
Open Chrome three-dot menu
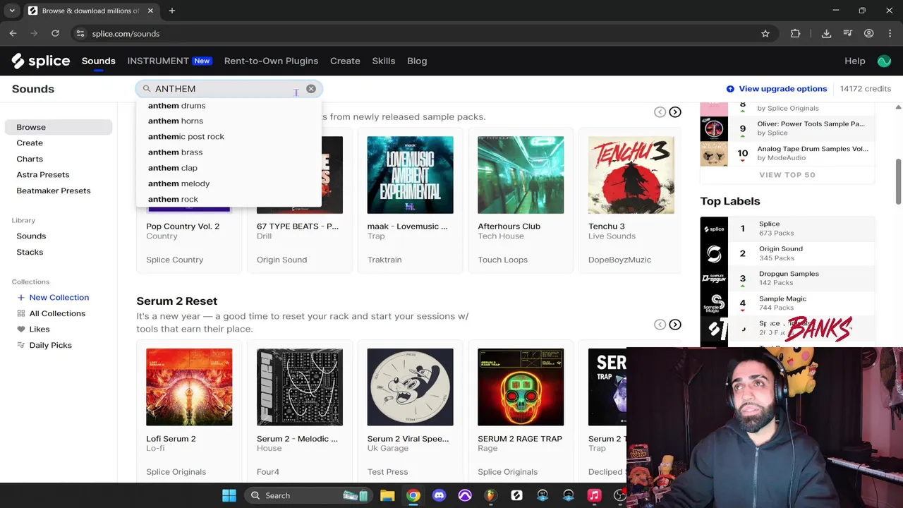point(890,33)
